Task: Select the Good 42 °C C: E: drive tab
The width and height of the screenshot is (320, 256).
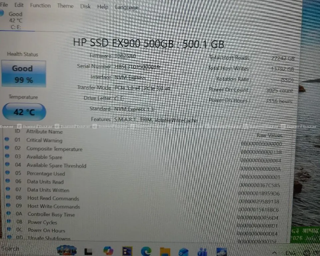Action: point(15,20)
